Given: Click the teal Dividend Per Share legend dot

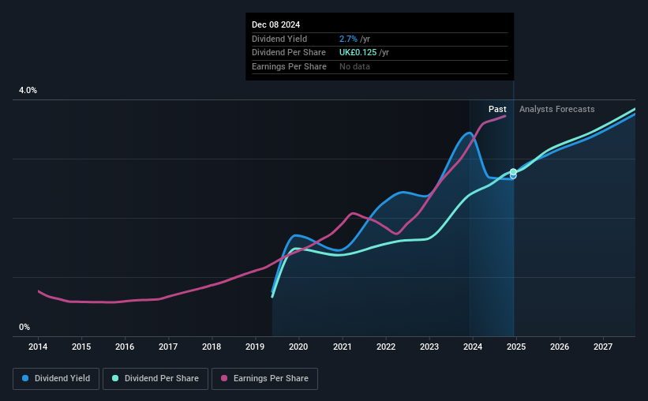Looking at the screenshot, I should point(115,378).
